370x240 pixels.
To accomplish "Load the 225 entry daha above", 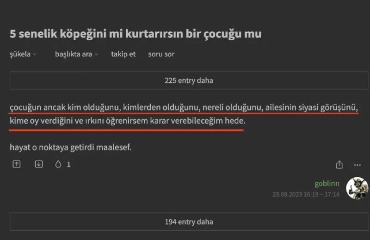I will click(189, 80).
